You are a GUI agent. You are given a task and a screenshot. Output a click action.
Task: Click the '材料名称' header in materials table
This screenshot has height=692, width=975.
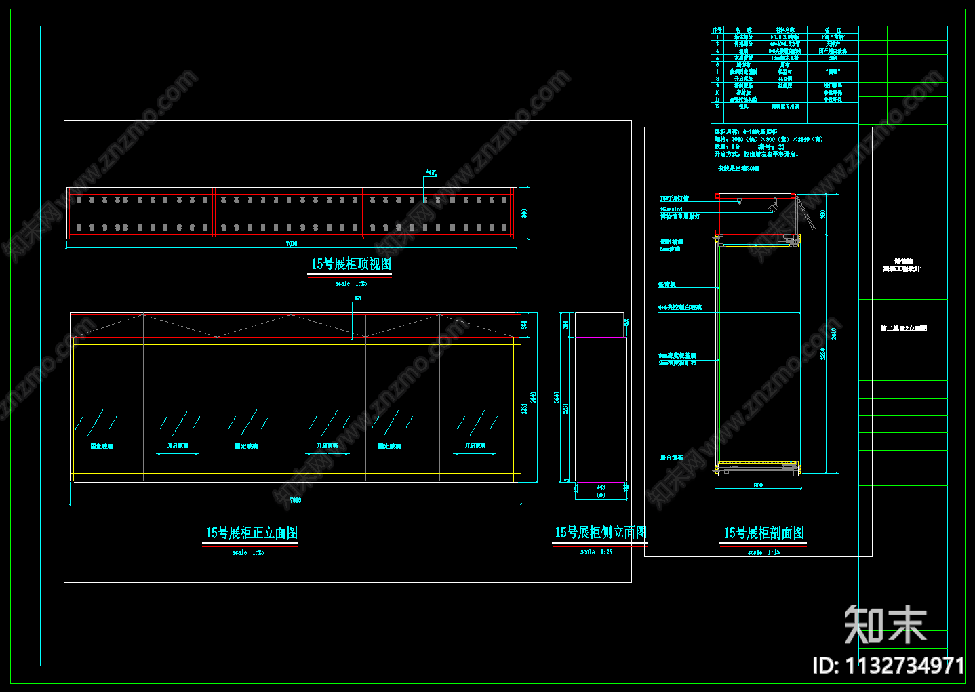tap(785, 30)
